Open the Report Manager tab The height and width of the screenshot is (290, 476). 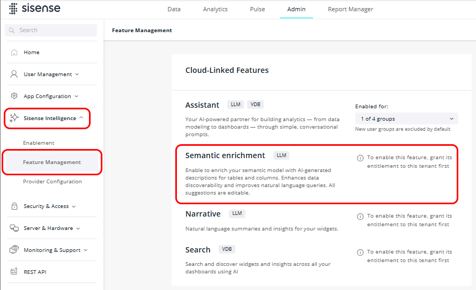pyautogui.click(x=351, y=9)
